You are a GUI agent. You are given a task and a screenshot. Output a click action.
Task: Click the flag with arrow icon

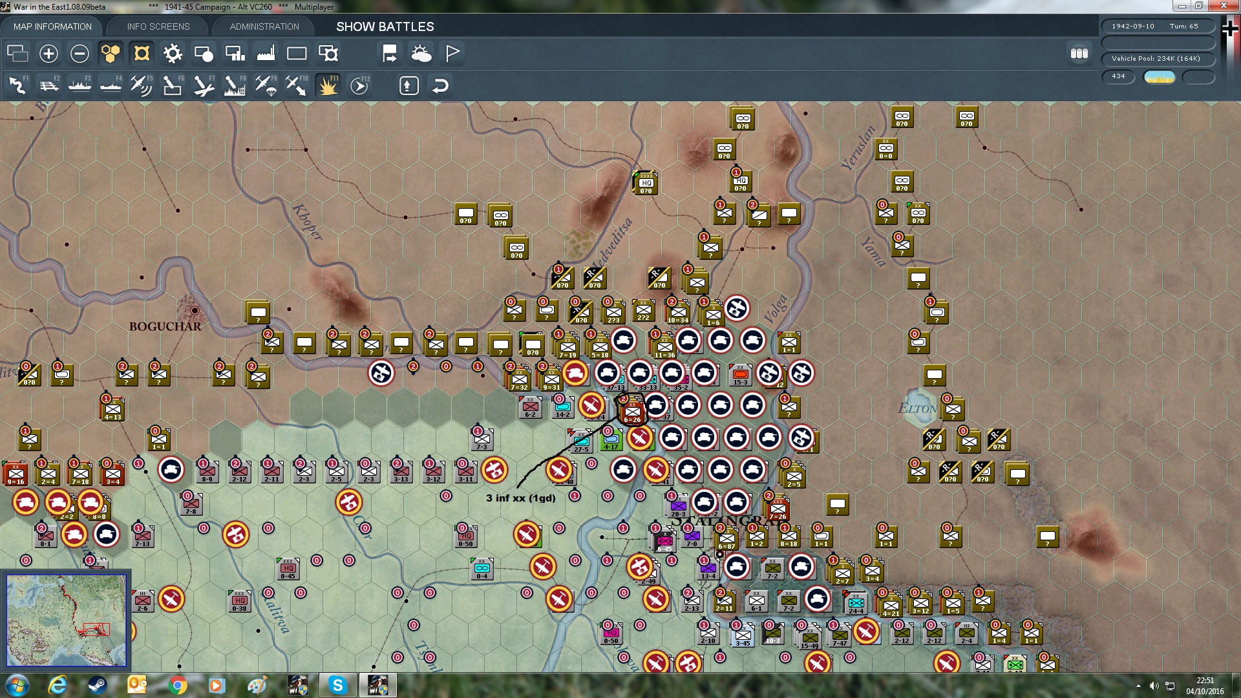coord(390,54)
